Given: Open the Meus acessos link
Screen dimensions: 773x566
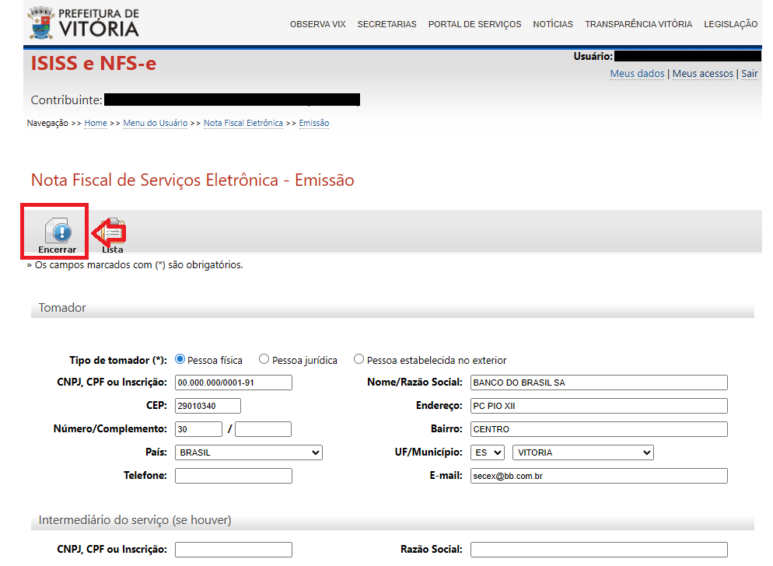Looking at the screenshot, I should click(702, 73).
